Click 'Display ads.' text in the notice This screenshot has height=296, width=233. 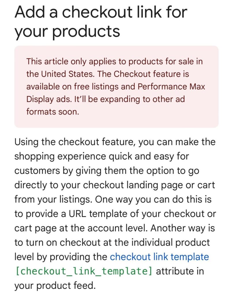click(x=49, y=99)
